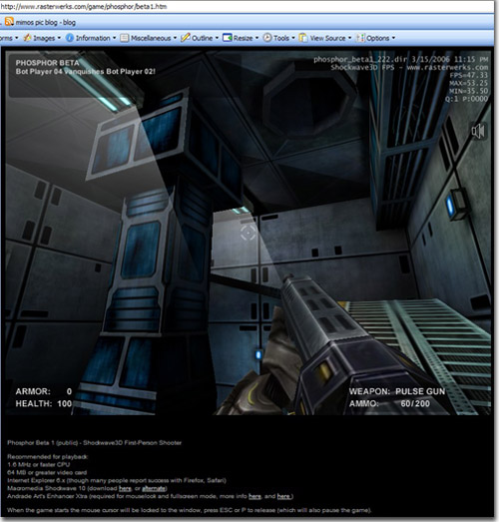Click the Q:1 P:0000 readout
This screenshot has height=522, width=499.
point(466,99)
